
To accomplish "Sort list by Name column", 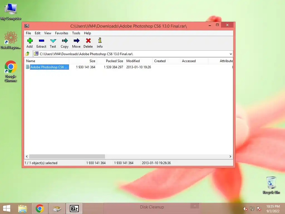I will click(x=46, y=61).
